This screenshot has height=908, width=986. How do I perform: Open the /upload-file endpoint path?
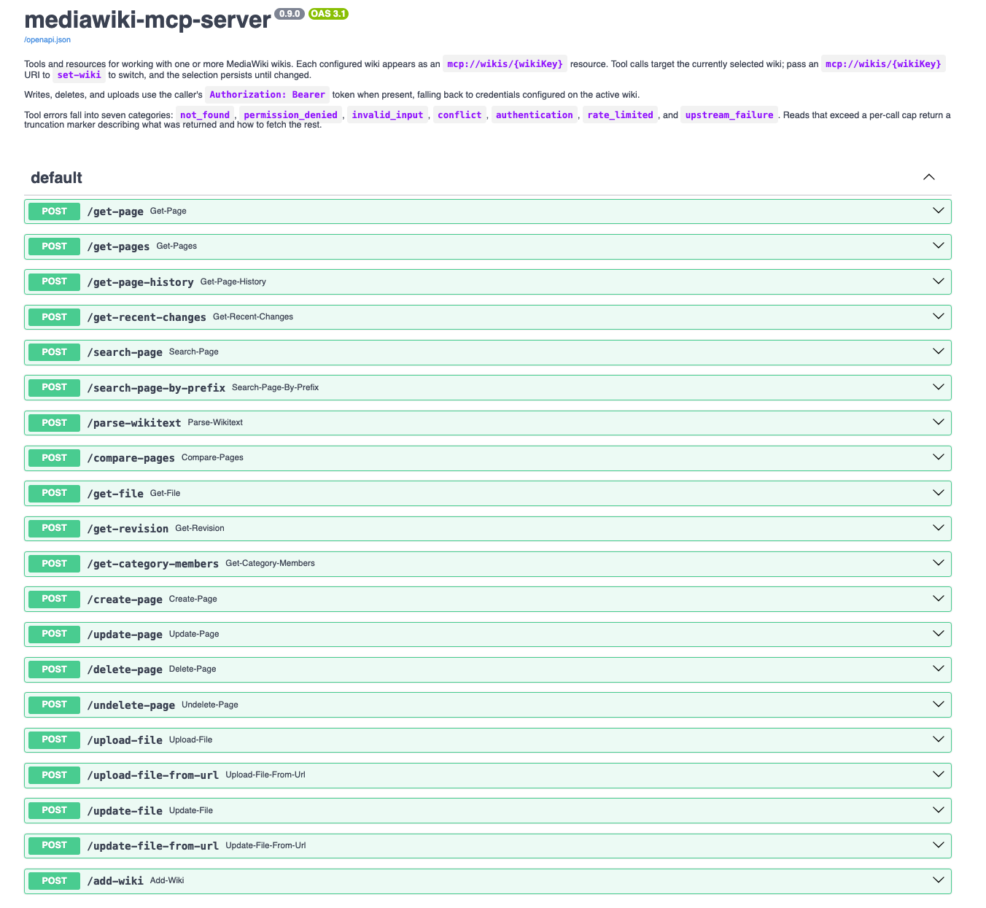125,740
